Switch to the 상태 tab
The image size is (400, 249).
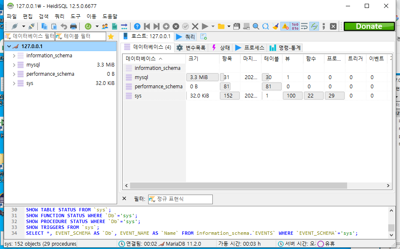click(x=221, y=48)
